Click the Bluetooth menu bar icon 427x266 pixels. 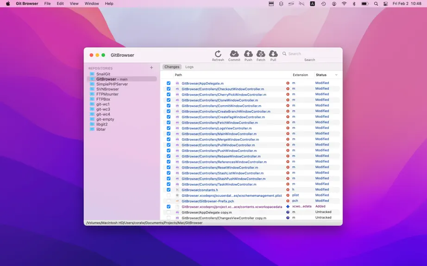[354, 4]
